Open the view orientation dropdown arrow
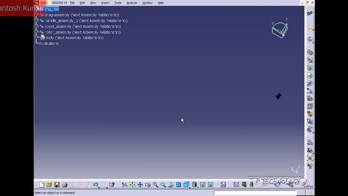The width and height of the screenshot is (348, 196). (190, 188)
